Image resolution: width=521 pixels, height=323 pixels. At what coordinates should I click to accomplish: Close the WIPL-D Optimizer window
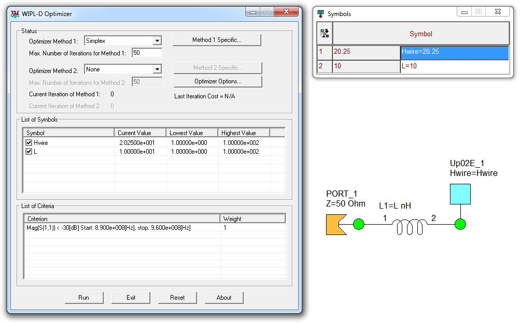click(286, 12)
